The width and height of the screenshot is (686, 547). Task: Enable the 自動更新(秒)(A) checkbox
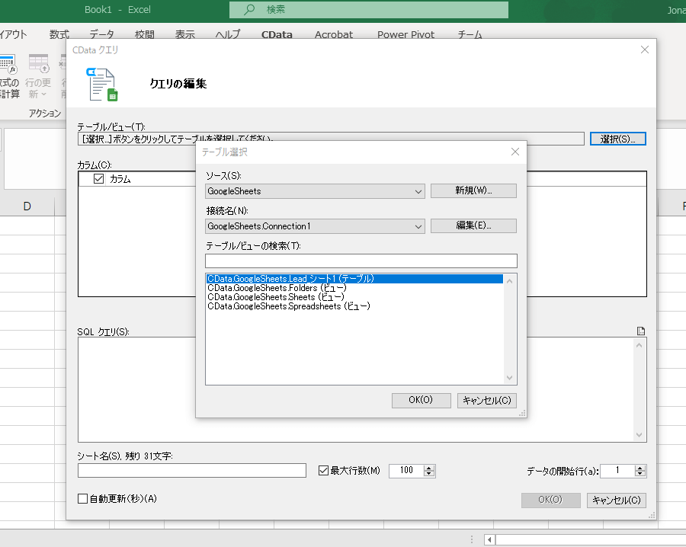(82, 498)
